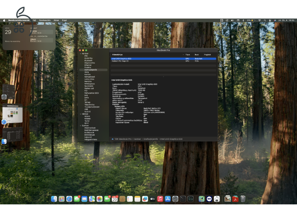Open the Apple menu
The width and height of the screenshot is (297, 223).
4,20
